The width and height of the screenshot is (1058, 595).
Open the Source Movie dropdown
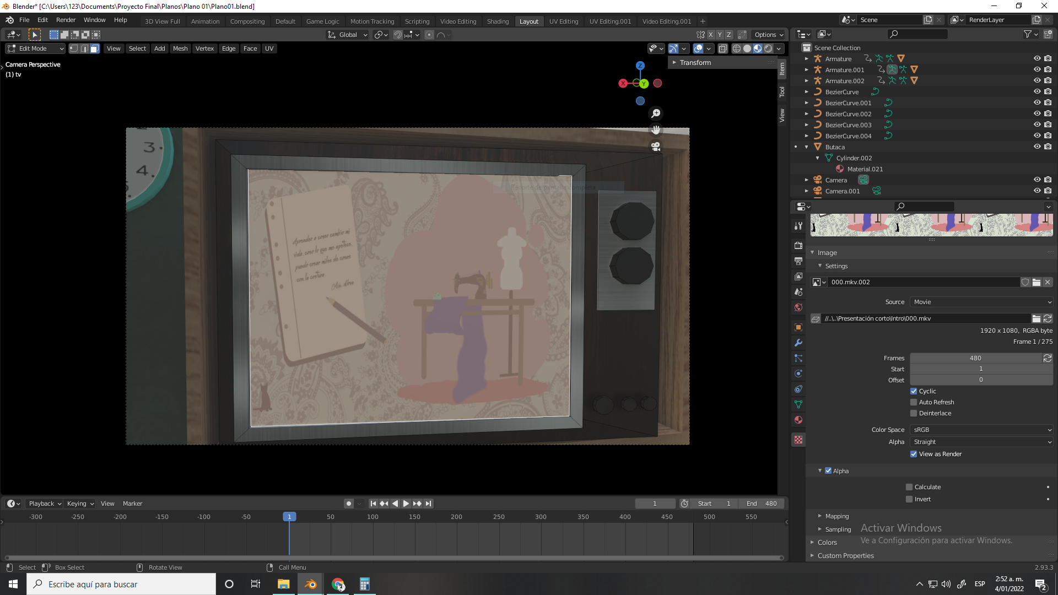981,302
